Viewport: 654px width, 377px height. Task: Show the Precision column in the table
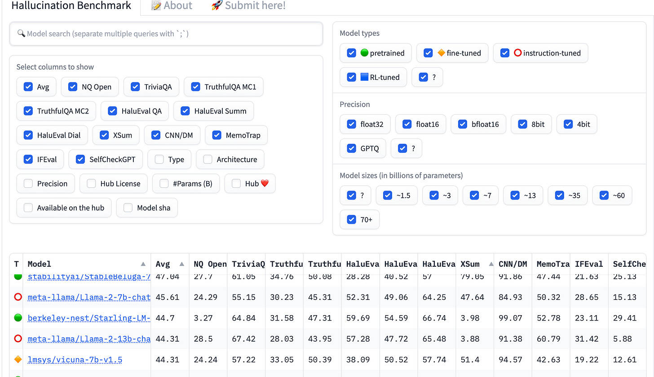(x=28, y=184)
